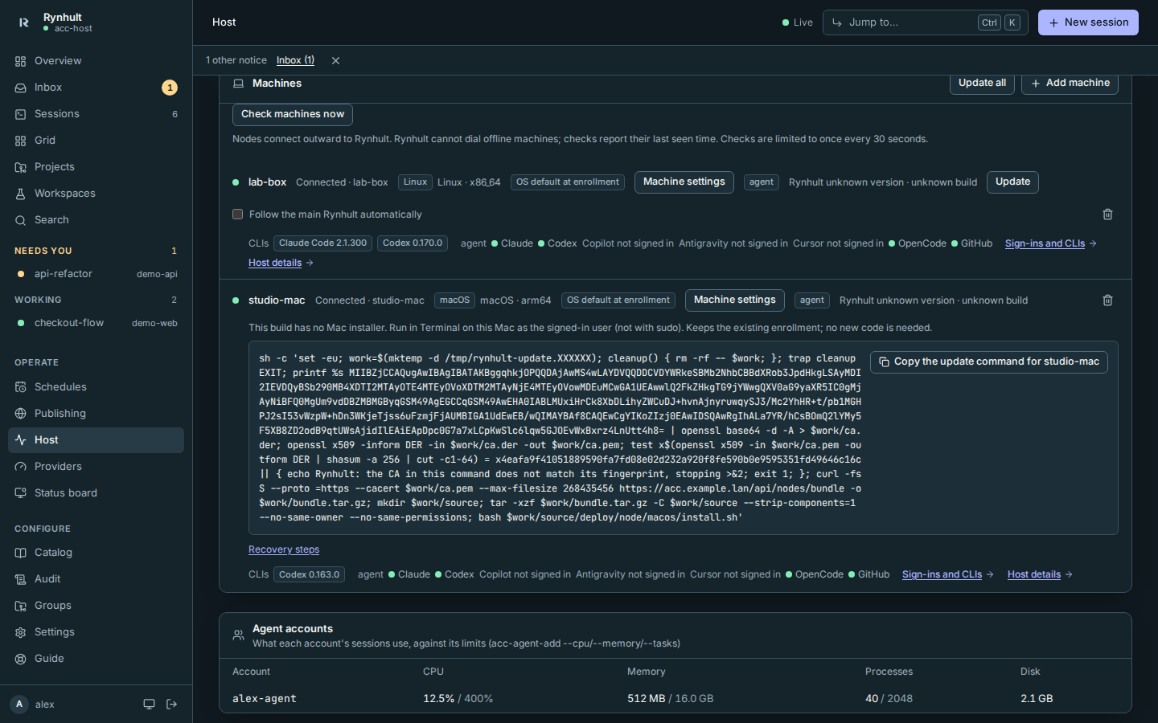The image size is (1158, 723).
Task: Click the alex-agent account row name
Action: click(265, 699)
